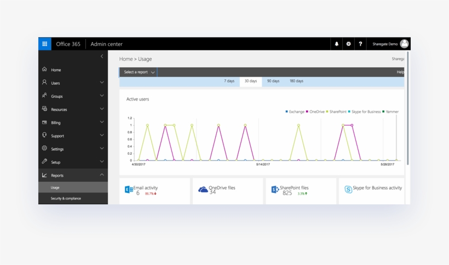This screenshot has width=449, height=265.
Task: Switch to the 7 days range
Action: (x=229, y=81)
